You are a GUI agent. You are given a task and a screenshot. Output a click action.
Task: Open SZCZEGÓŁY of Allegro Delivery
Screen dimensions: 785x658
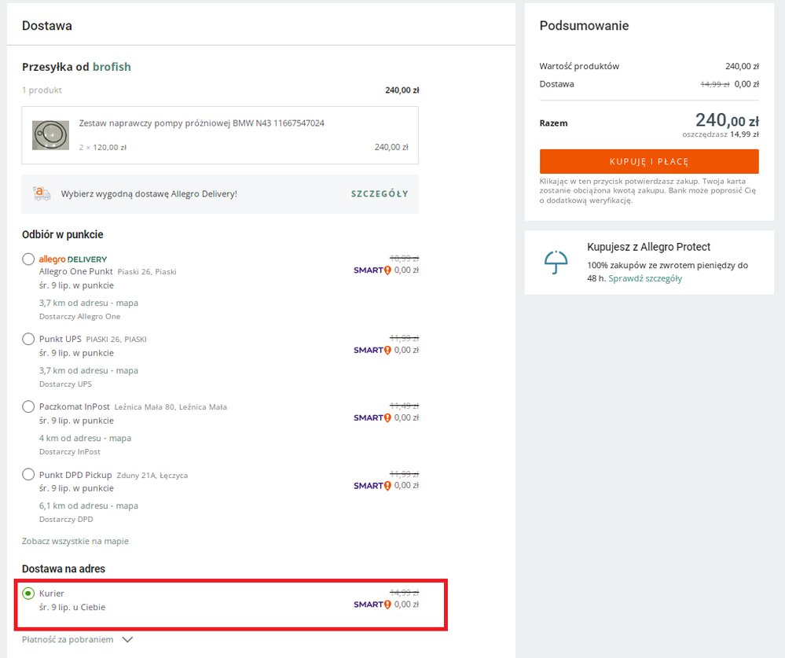point(380,194)
